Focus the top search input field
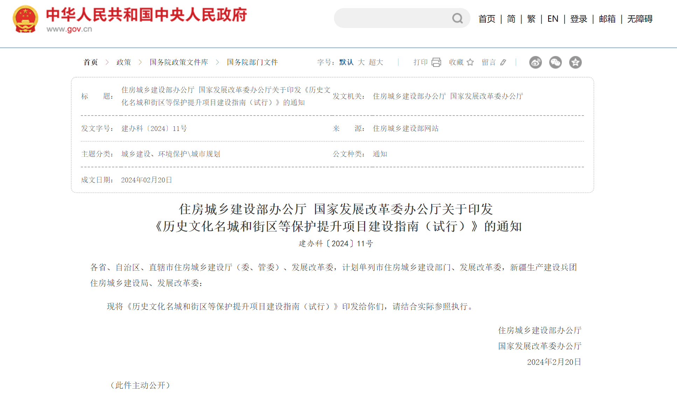 tap(392, 18)
